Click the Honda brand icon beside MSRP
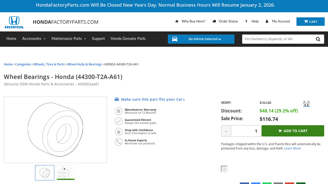The height and width of the screenshot is (184, 328). pos(306,103)
